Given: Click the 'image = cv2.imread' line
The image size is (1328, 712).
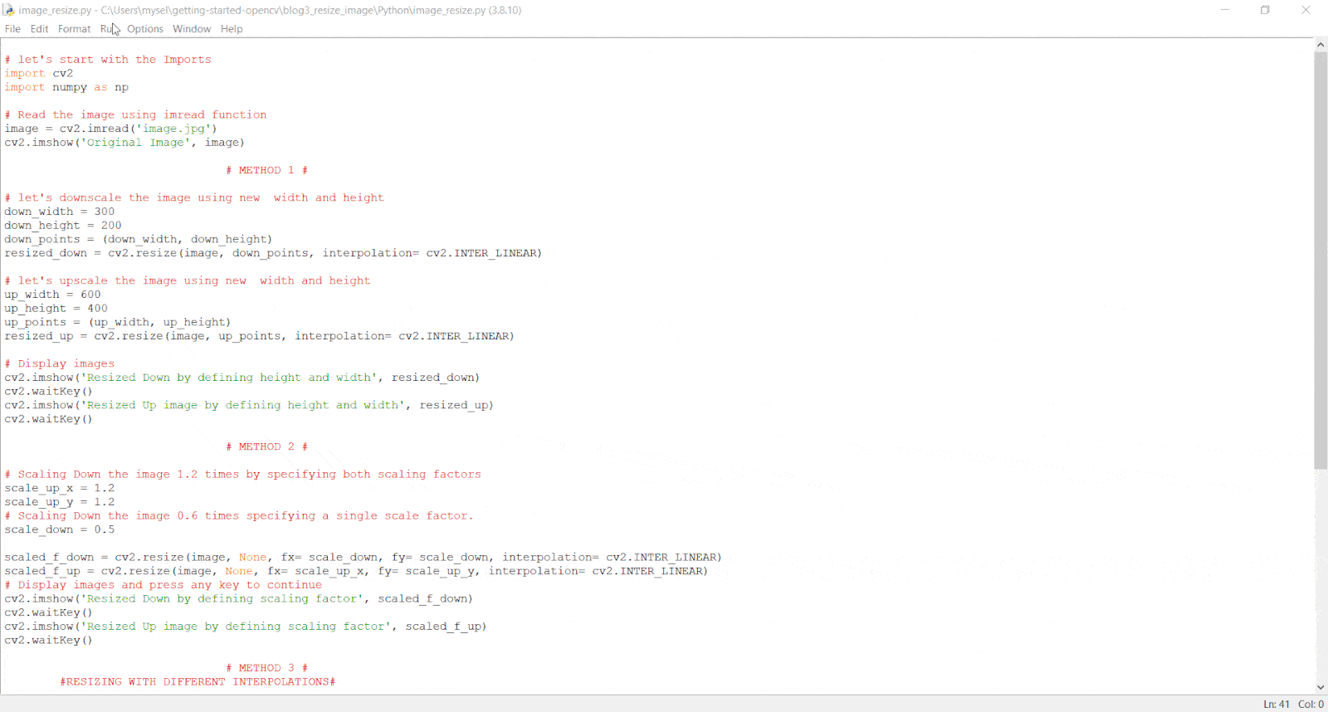Looking at the screenshot, I should click(110, 129).
